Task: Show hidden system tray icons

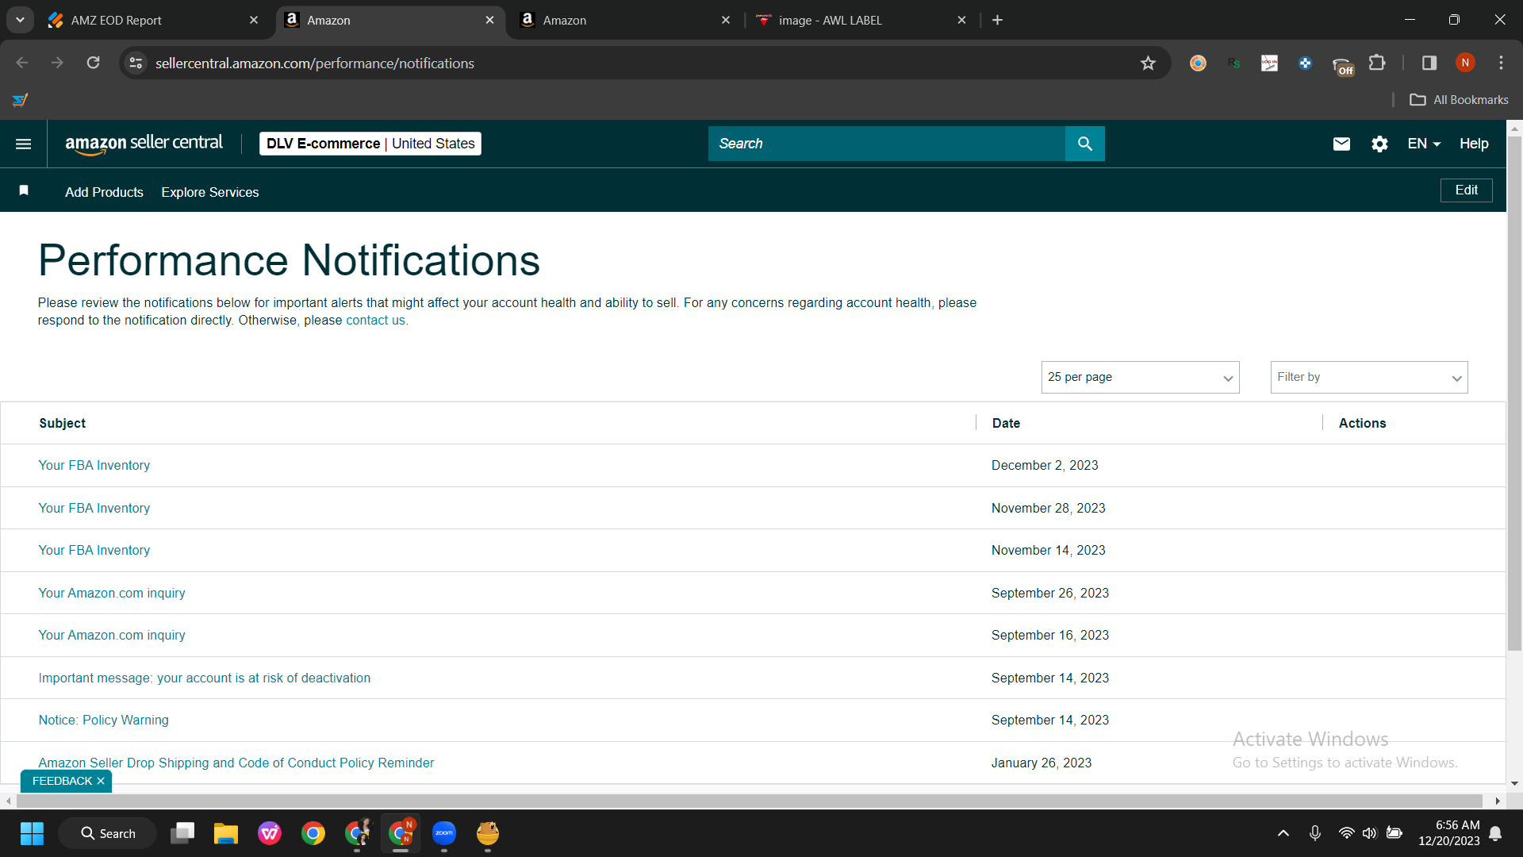Action: 1283,833
